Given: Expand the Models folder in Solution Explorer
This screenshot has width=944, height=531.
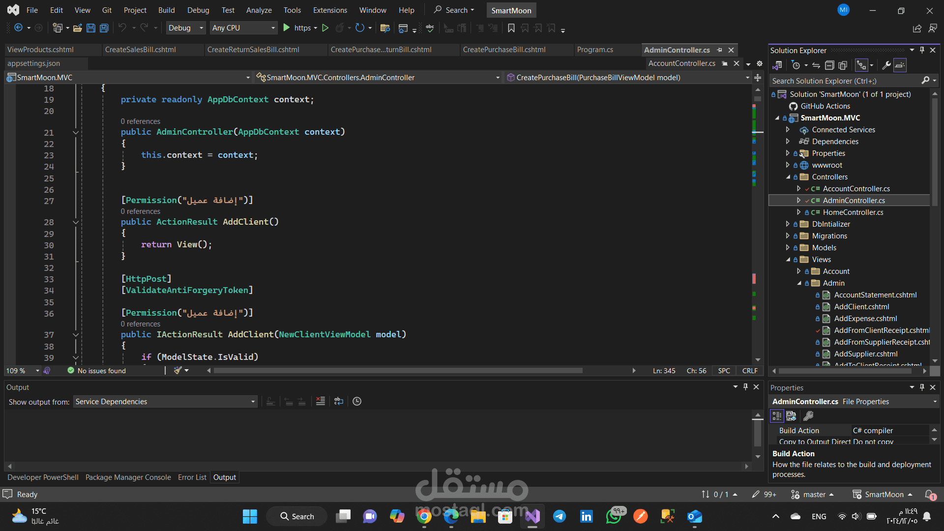Looking at the screenshot, I should point(788,248).
